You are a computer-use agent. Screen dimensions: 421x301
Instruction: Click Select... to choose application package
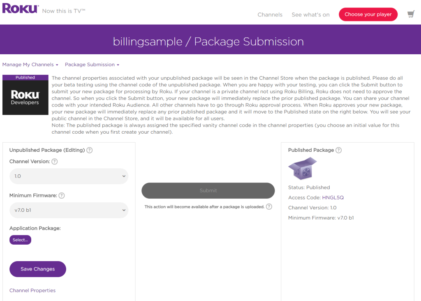click(x=20, y=240)
